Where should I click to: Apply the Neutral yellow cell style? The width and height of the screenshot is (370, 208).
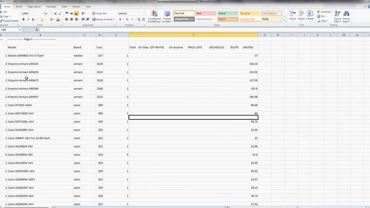[x=250, y=13]
